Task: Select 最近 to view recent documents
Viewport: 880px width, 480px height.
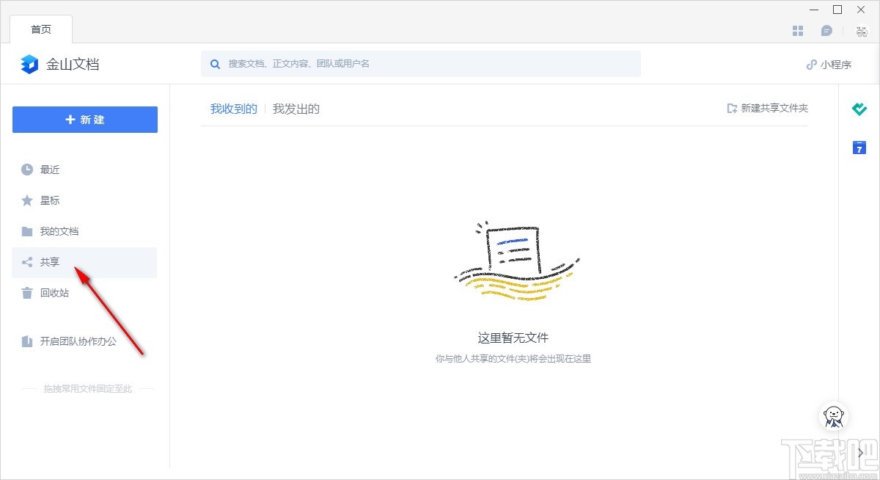Action: point(48,170)
